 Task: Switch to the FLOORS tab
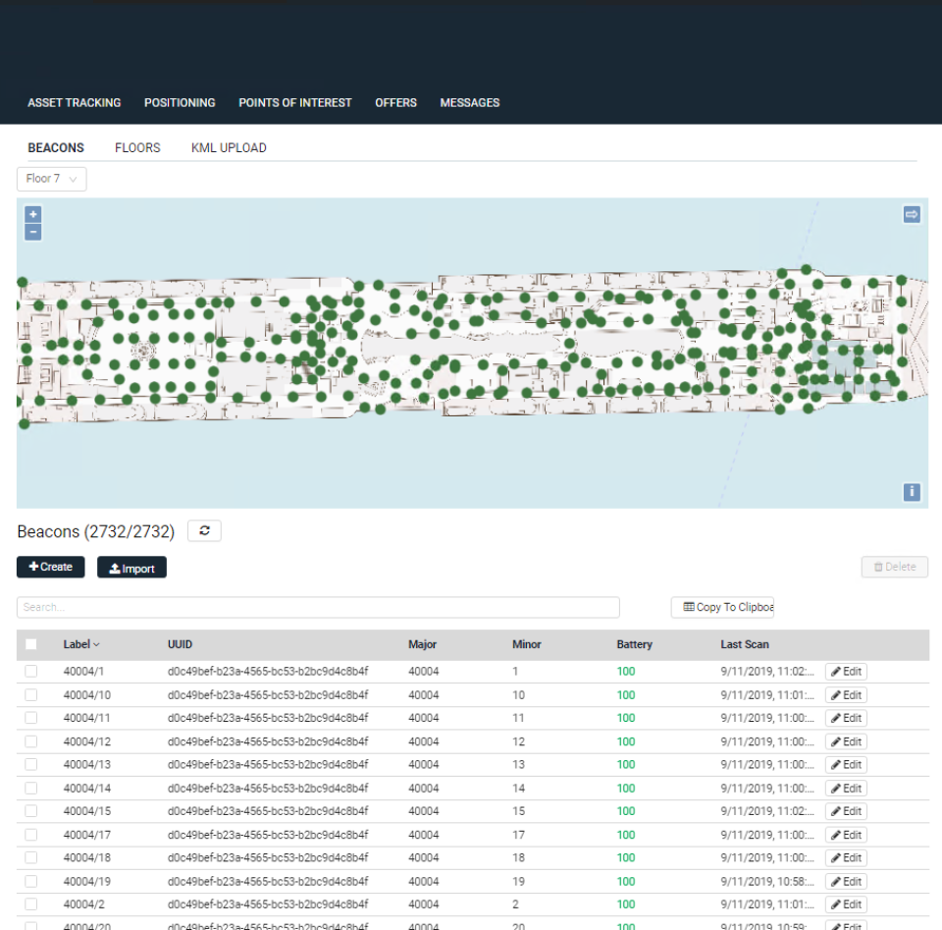pyautogui.click(x=137, y=147)
